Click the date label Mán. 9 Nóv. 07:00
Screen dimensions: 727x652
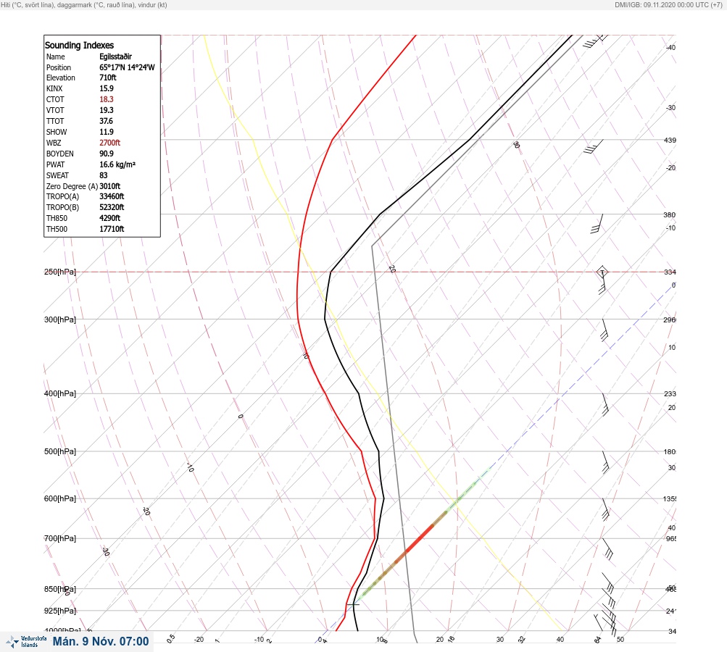pos(101,641)
